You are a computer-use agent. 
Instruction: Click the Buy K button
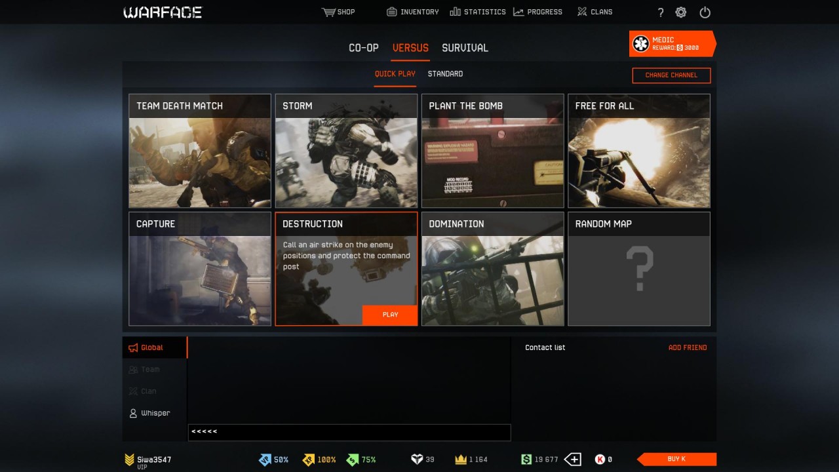click(x=676, y=459)
